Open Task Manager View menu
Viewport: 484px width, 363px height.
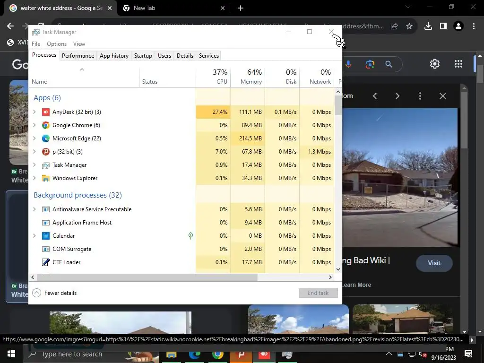click(x=79, y=44)
